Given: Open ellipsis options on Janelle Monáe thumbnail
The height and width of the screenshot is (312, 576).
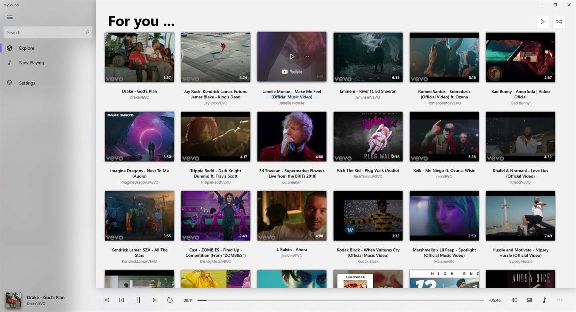Looking at the screenshot, I should [x=308, y=57].
